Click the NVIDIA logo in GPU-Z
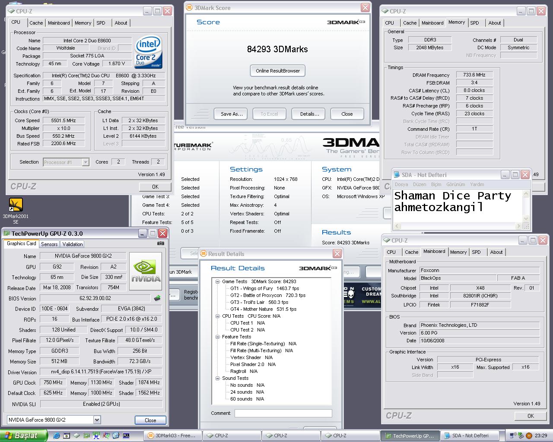The width and height of the screenshot is (553, 442). (146, 271)
